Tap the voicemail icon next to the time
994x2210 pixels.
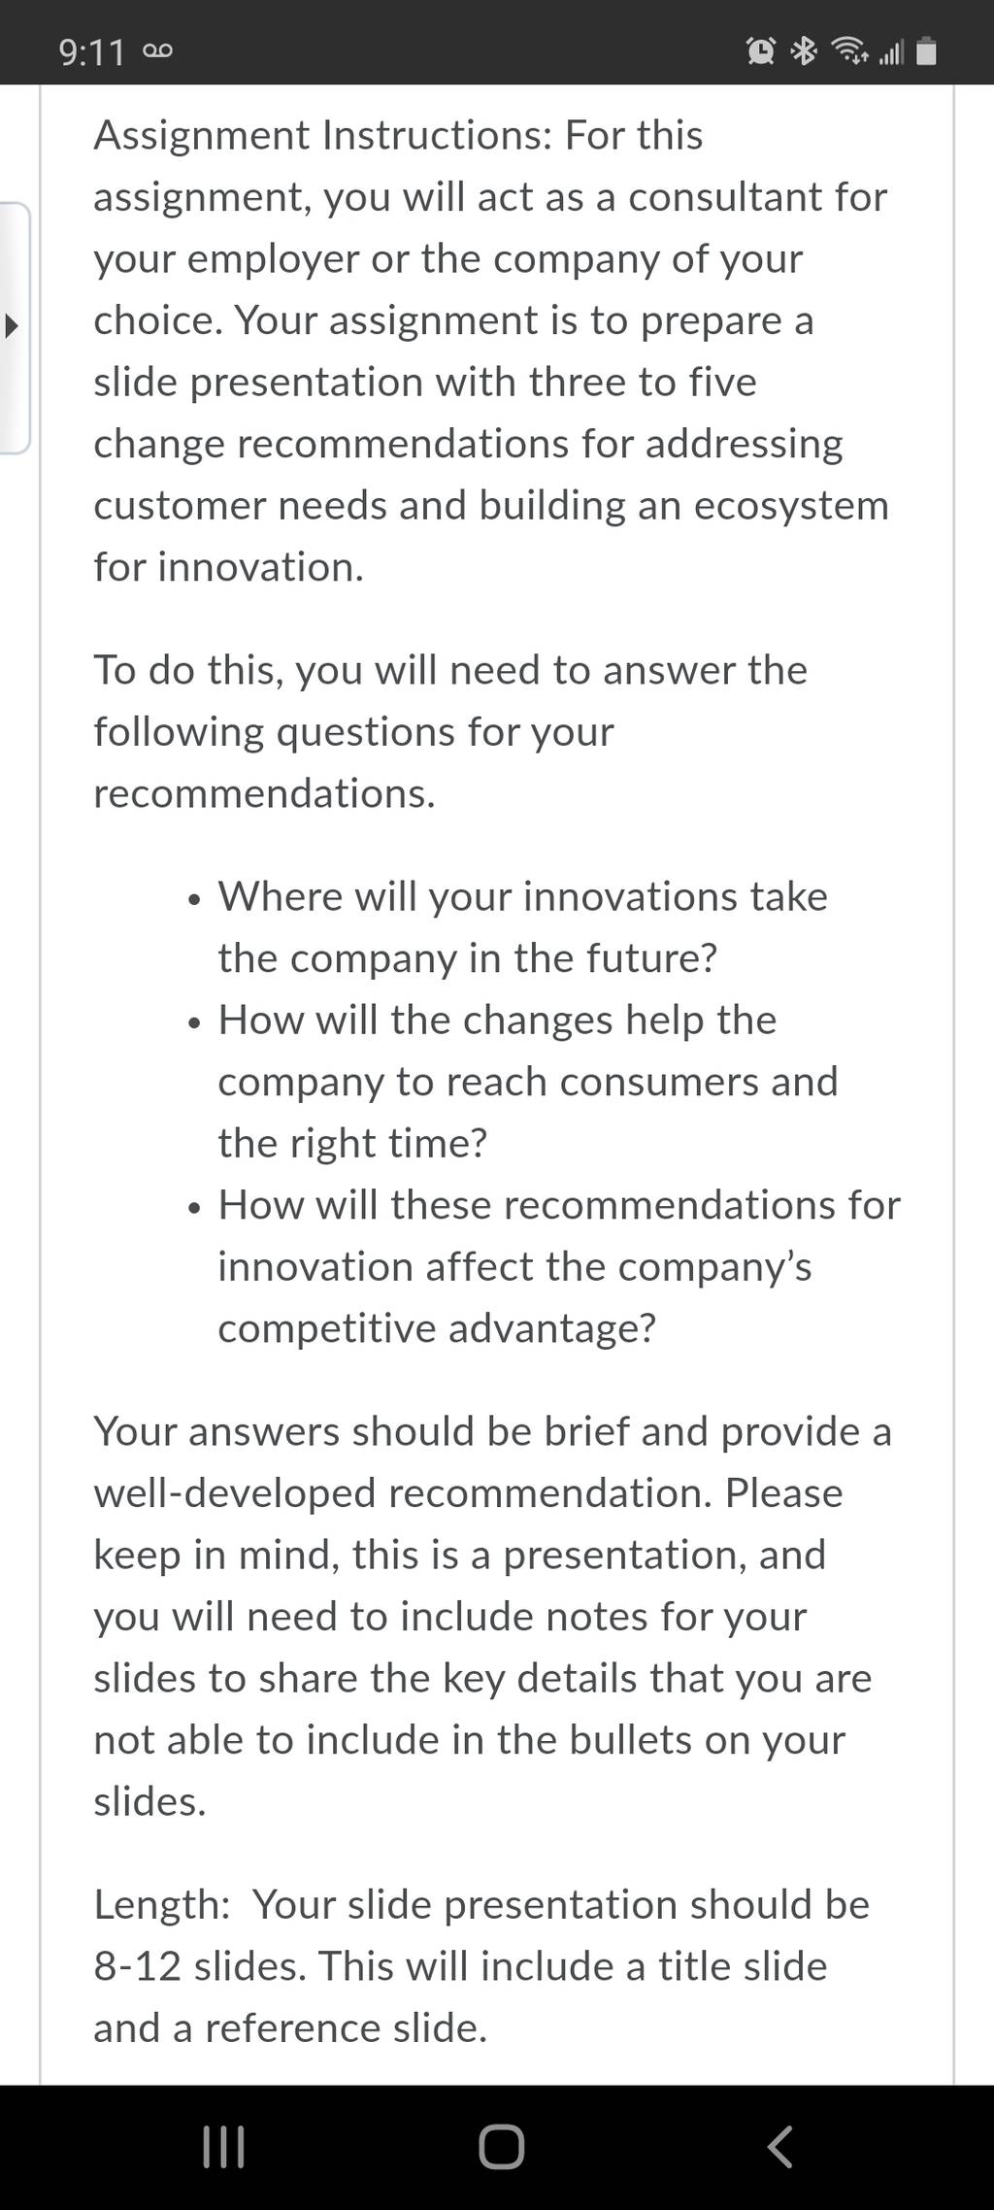click(157, 51)
